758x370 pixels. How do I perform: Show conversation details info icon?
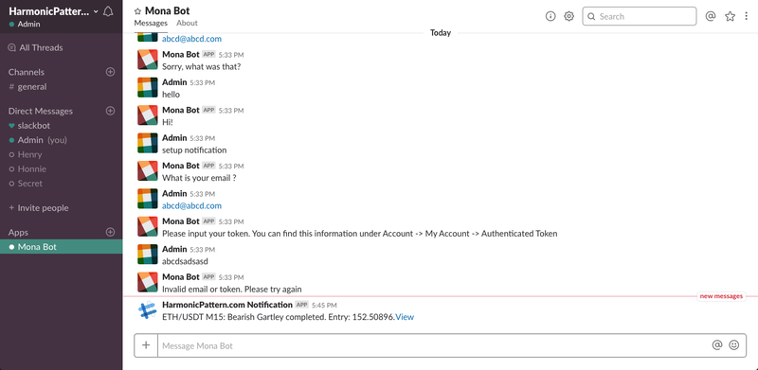pyautogui.click(x=550, y=16)
